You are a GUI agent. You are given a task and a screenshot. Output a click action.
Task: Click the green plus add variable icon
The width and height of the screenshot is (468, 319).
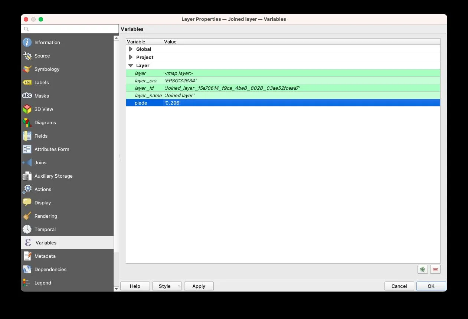[422, 269]
